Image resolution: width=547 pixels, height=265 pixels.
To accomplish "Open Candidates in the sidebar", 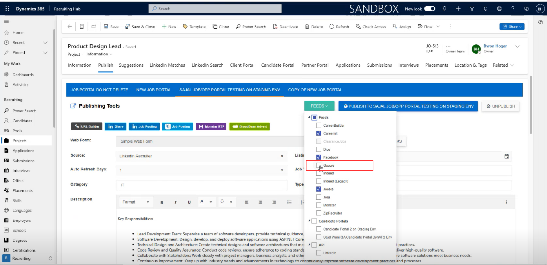I will click(22, 121).
